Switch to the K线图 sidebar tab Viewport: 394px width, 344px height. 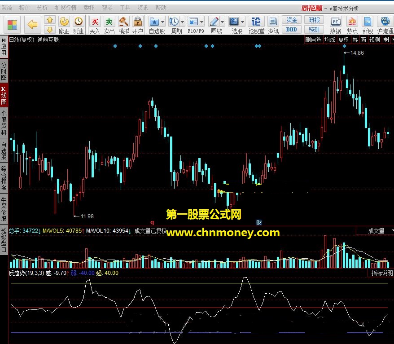coord(4,95)
